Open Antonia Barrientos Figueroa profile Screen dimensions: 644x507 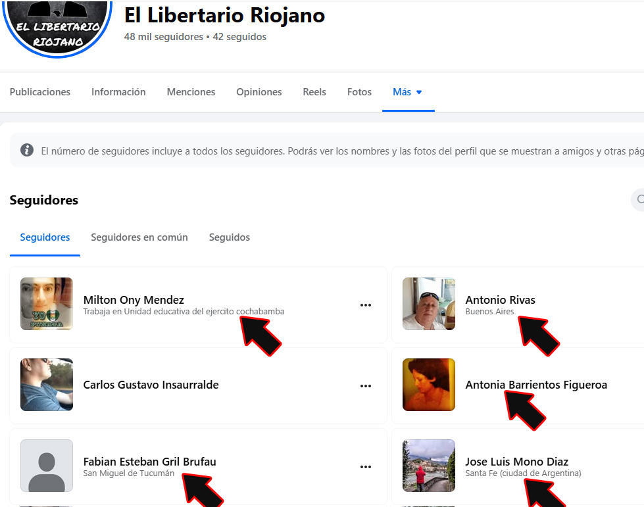click(536, 385)
